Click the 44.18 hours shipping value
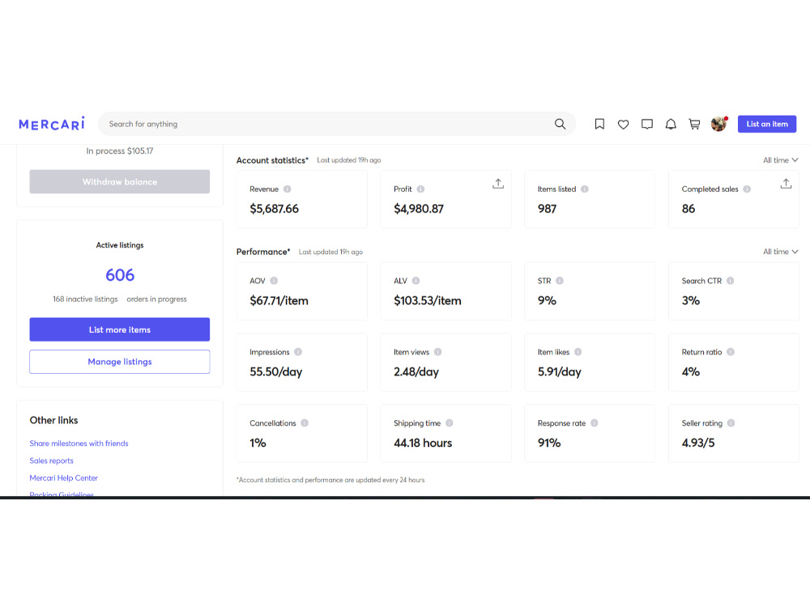 pyautogui.click(x=423, y=443)
